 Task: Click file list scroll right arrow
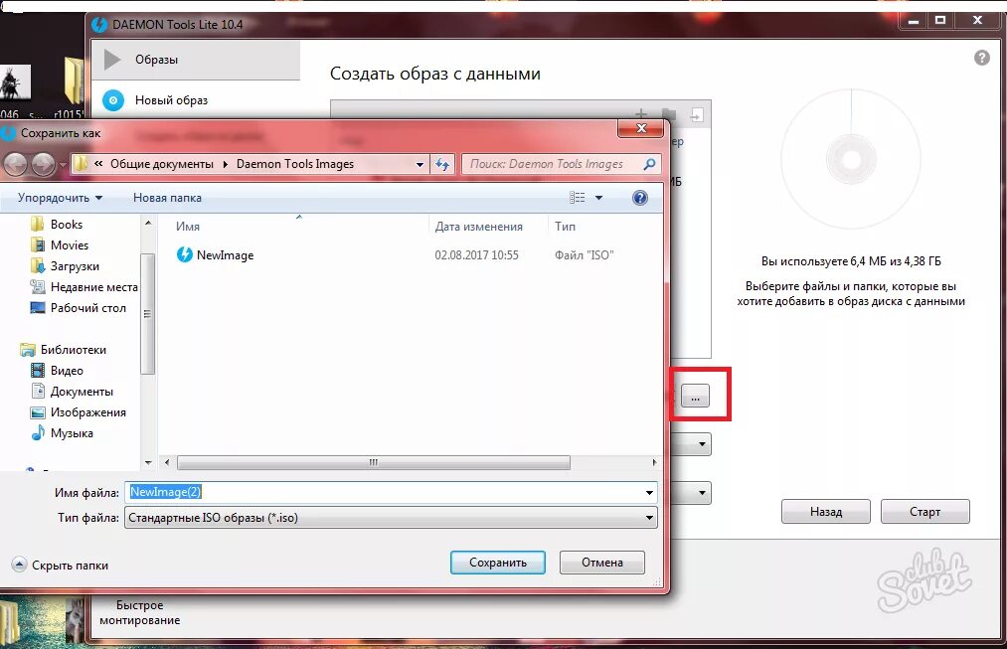[654, 462]
